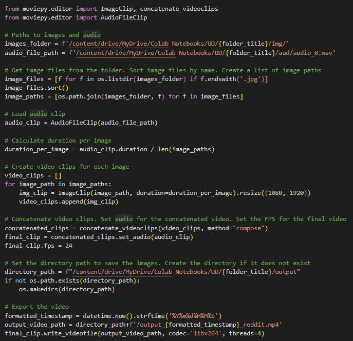Click the '1920' value in resize
This screenshot has width=353, height=341.
pyautogui.click(x=296, y=193)
